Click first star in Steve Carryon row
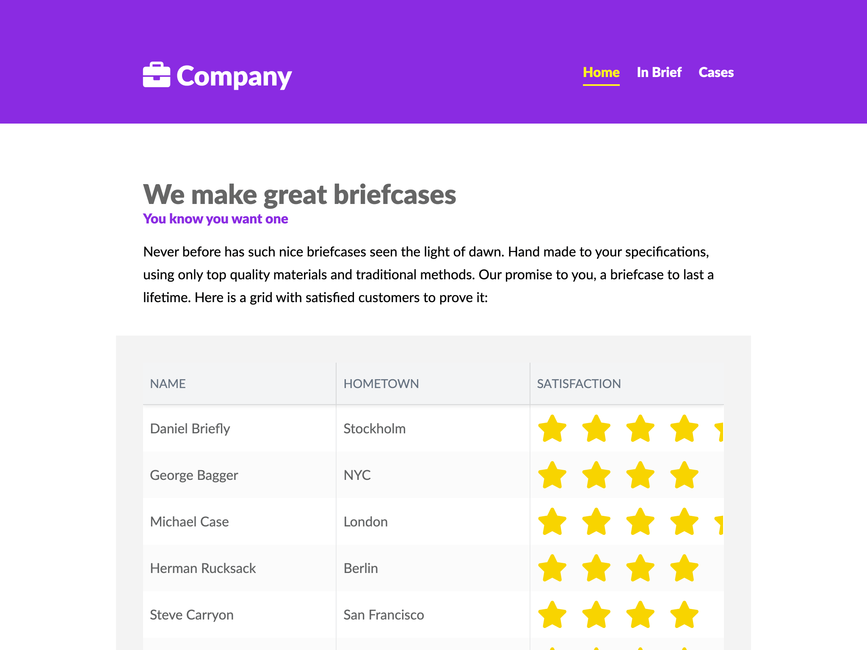The height and width of the screenshot is (650, 867). [552, 614]
